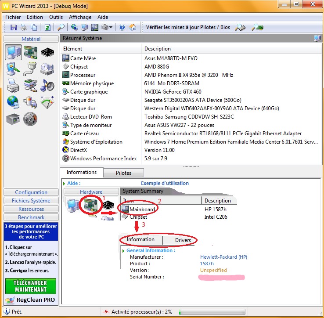Click the globe network toolbar icon
Viewport: 324px width, 318px height.
[x=74, y=27]
